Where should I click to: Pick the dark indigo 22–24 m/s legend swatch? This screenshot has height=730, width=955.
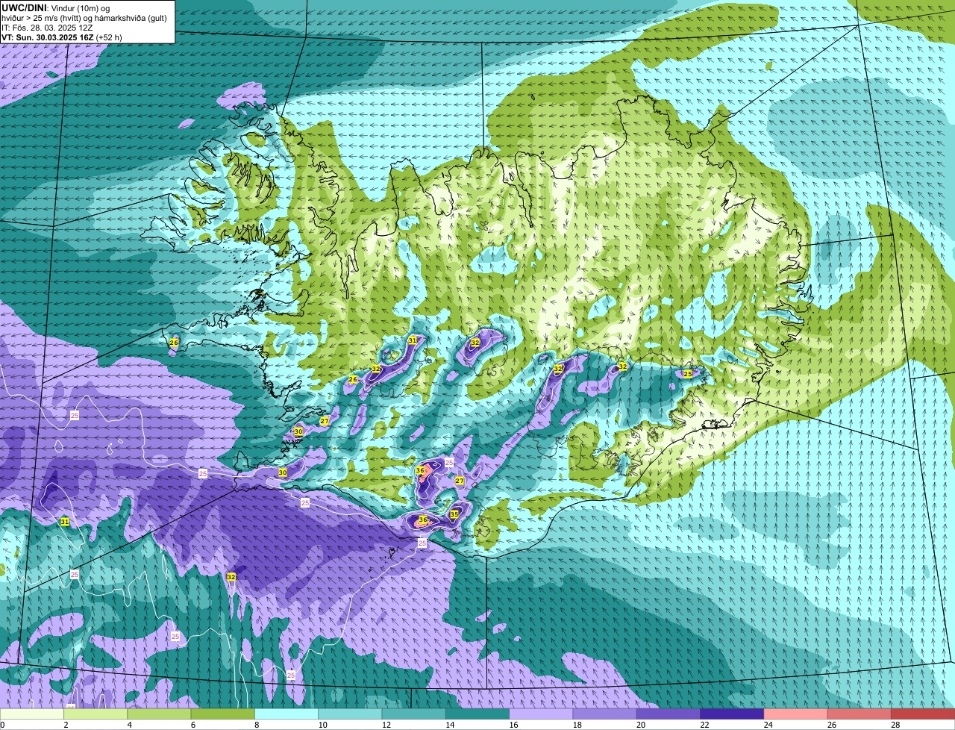(x=732, y=714)
